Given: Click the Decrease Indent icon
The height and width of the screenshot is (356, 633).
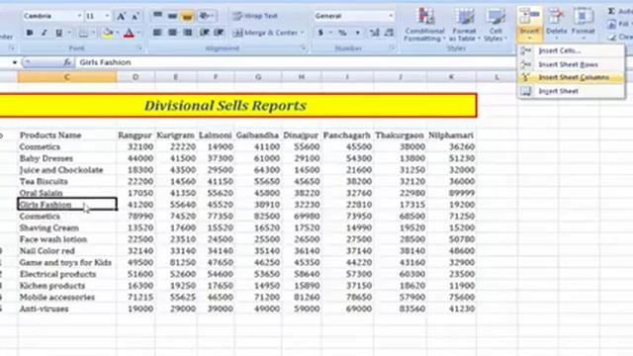Looking at the screenshot, I should click(x=205, y=33).
